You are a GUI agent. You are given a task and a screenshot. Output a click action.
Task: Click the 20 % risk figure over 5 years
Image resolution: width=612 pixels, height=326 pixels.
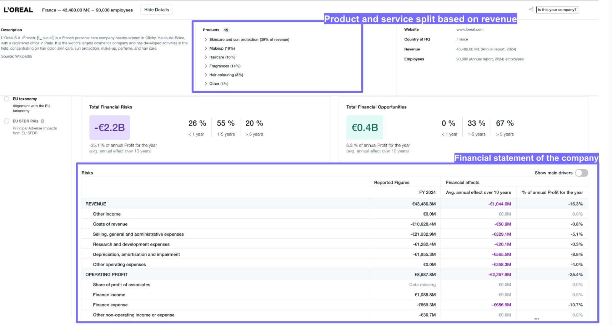254,123
